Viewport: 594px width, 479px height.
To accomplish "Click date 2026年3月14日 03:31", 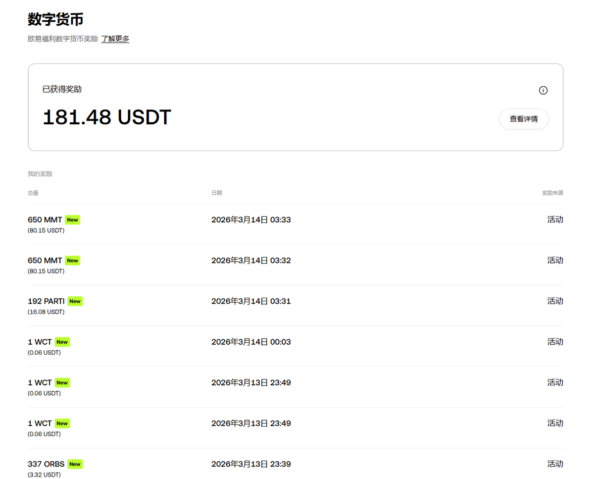I will coord(251,301).
